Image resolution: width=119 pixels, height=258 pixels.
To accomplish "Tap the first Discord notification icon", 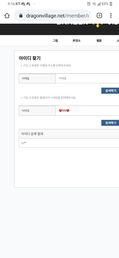I will [x=23, y=4].
